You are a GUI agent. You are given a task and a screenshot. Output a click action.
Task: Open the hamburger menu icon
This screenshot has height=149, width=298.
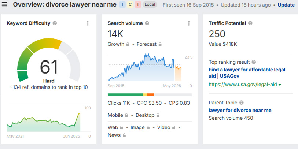click(4, 4)
